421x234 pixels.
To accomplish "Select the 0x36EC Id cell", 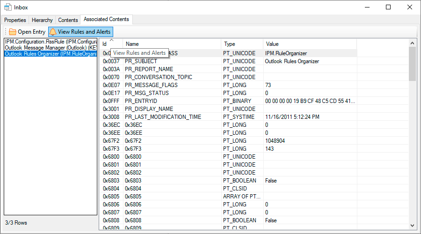I will (x=111, y=125).
